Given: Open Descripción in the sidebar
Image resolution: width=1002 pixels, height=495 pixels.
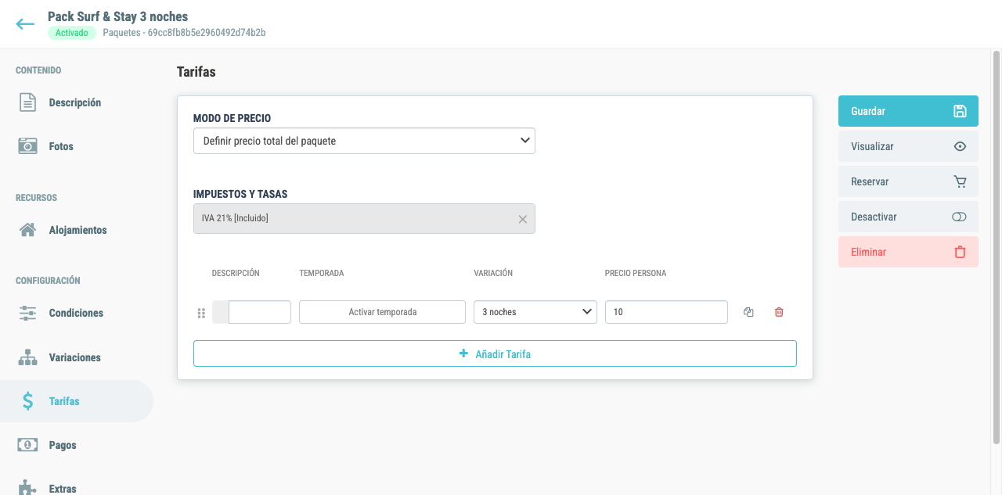Looking at the screenshot, I should [74, 102].
